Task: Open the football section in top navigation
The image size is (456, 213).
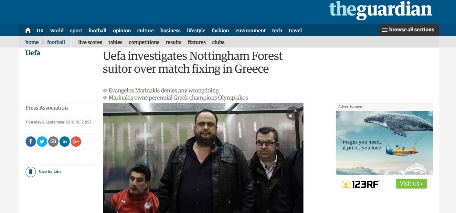Action: tap(97, 30)
